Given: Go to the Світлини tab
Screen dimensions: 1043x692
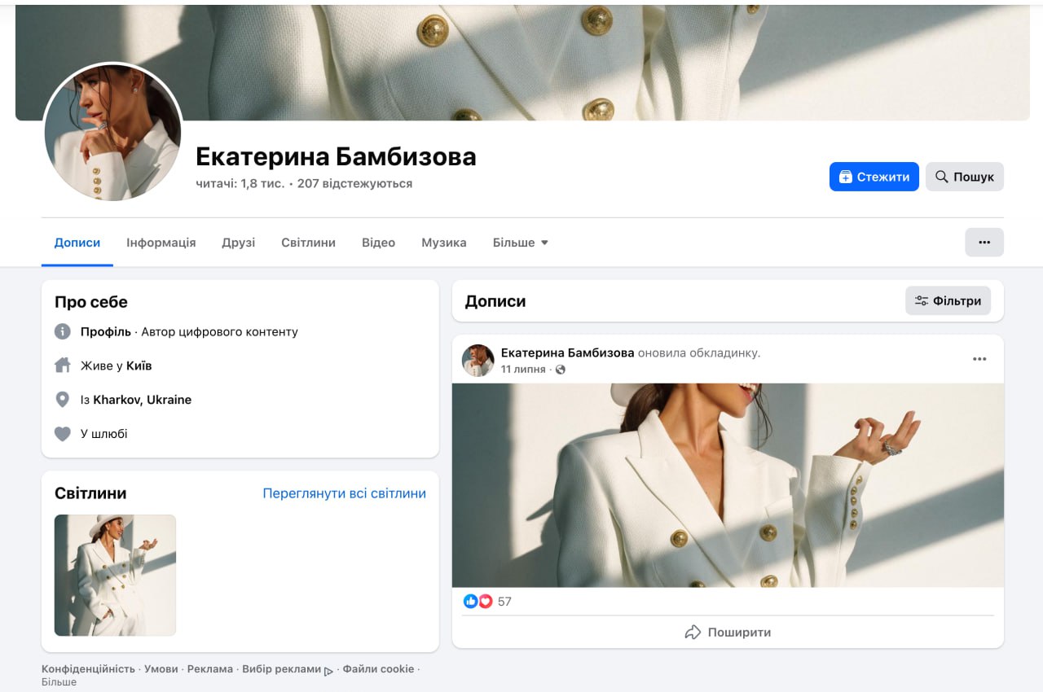Looking at the screenshot, I should 309,243.
